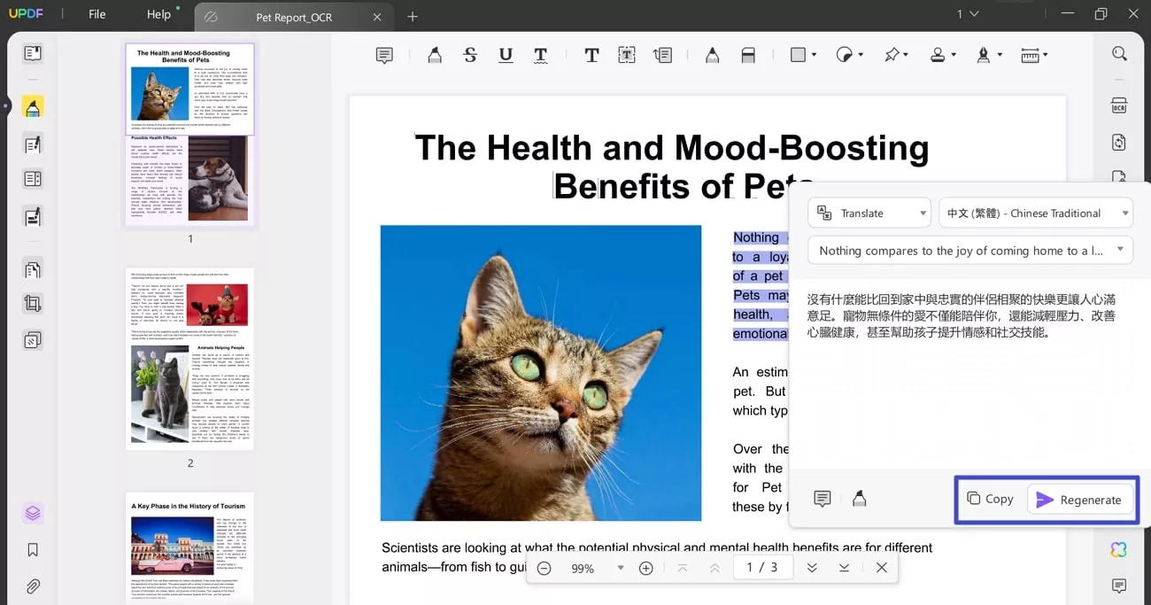Select the Text Callout tool
Image resolution: width=1151 pixels, height=605 pixels.
pos(662,55)
